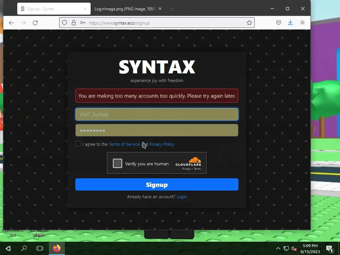This screenshot has width=340, height=255.
Task: Click into the password field
Action: [x=157, y=130]
